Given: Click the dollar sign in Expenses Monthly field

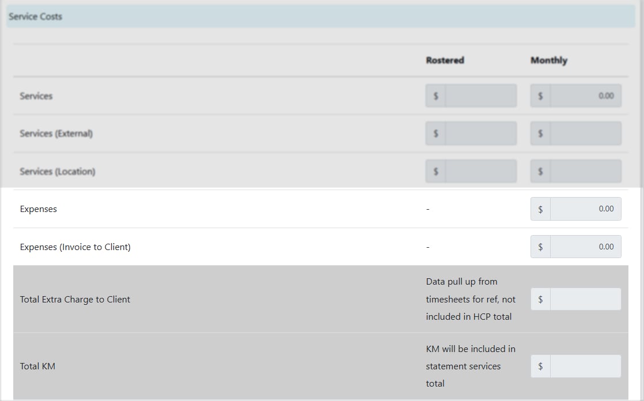Looking at the screenshot, I should [540, 209].
